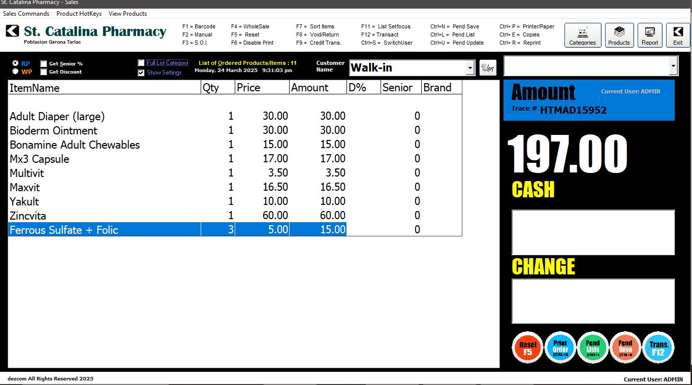The image size is (692, 385).
Task: Expand the empty top-right combo box
Action: (x=673, y=65)
